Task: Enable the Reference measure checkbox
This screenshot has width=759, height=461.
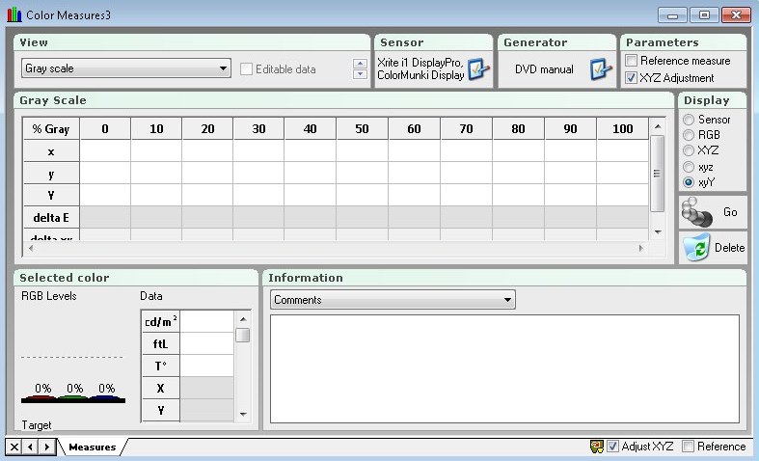Action: pos(632,61)
